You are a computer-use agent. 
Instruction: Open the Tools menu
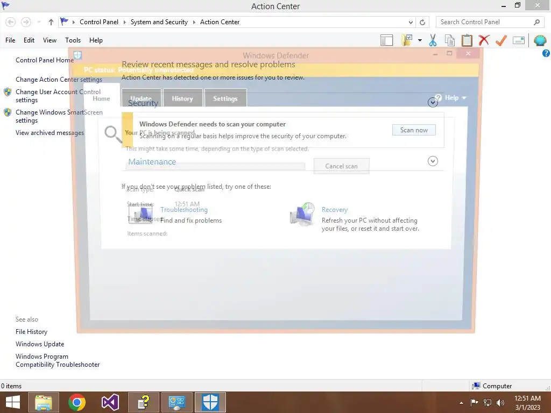pyautogui.click(x=73, y=40)
